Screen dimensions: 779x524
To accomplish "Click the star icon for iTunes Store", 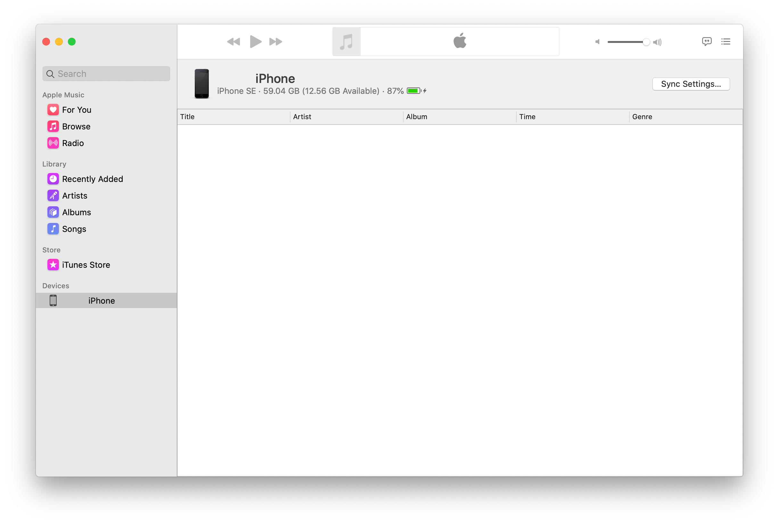I will pos(53,265).
